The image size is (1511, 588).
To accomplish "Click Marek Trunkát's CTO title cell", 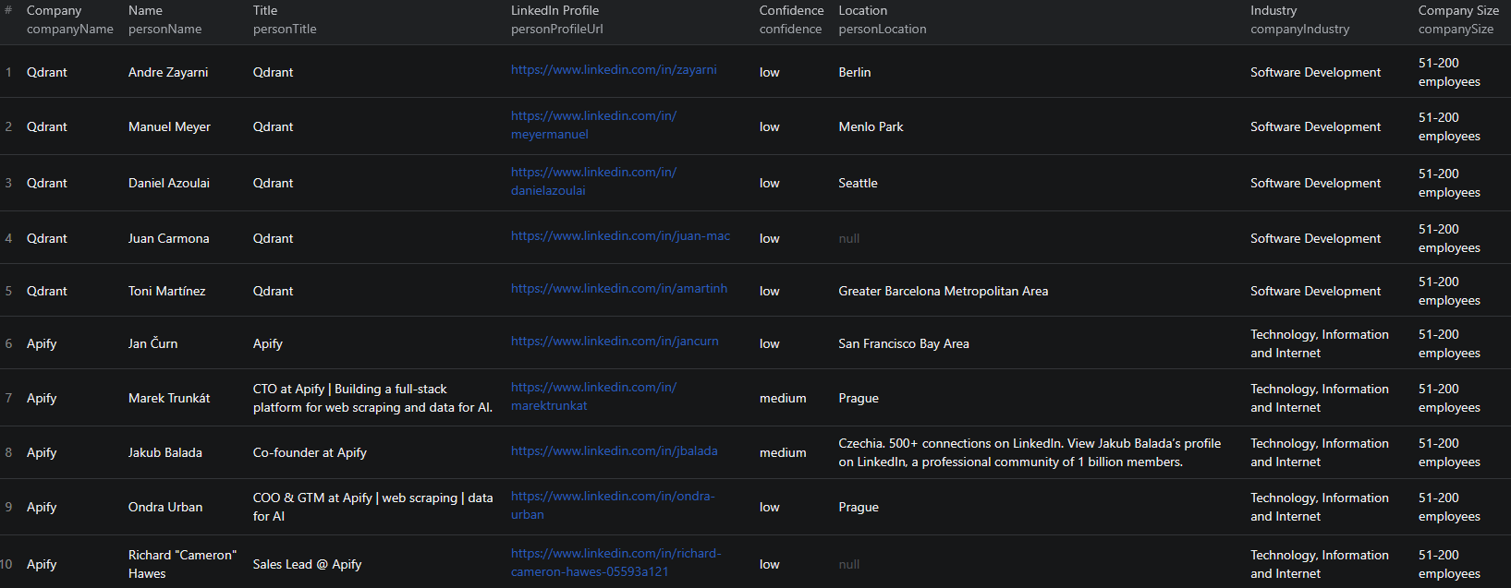I will [372, 398].
